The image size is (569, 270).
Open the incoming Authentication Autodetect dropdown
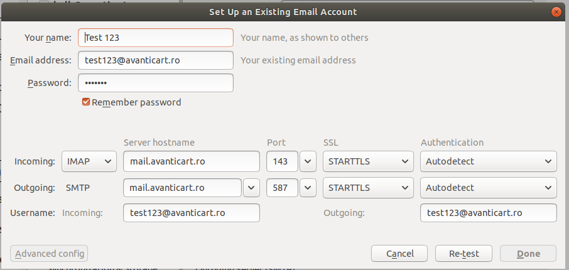[489, 161]
